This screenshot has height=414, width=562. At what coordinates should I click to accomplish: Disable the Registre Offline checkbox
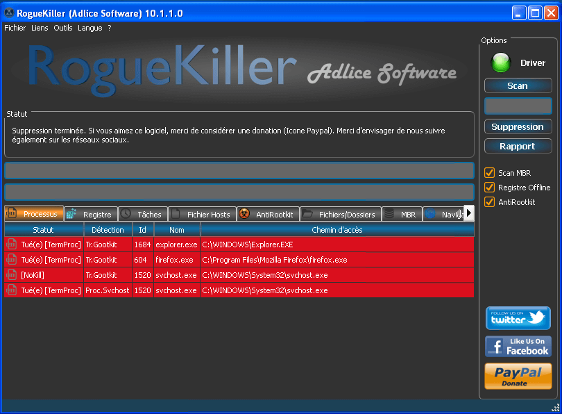[489, 188]
